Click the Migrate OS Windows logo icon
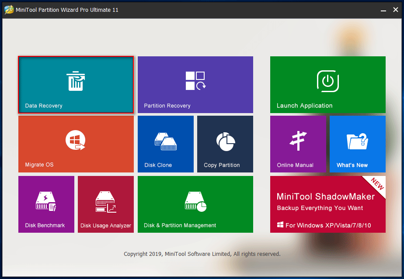404x279 pixels. point(75,140)
